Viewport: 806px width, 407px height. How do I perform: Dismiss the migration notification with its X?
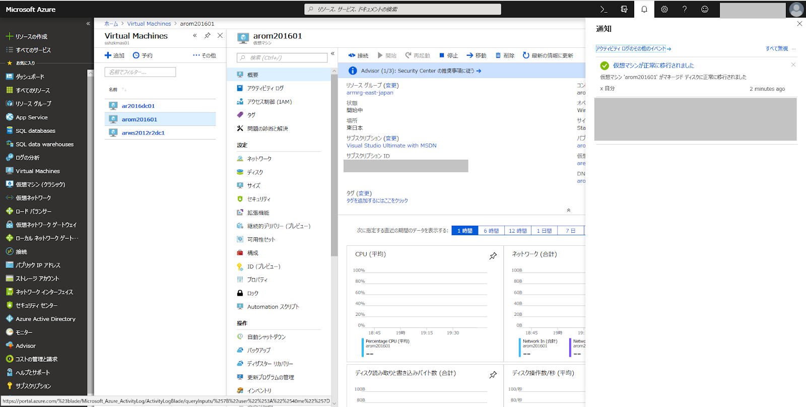pos(793,64)
